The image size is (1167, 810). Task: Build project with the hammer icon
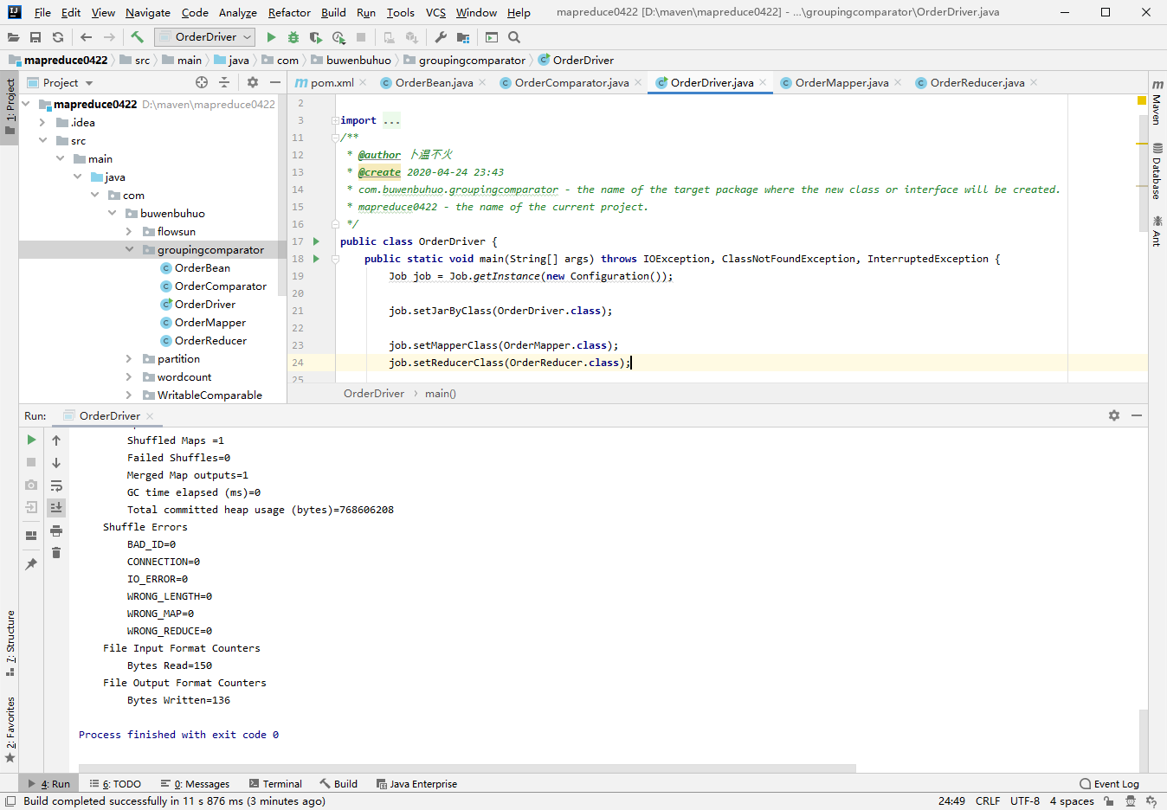[x=137, y=37]
